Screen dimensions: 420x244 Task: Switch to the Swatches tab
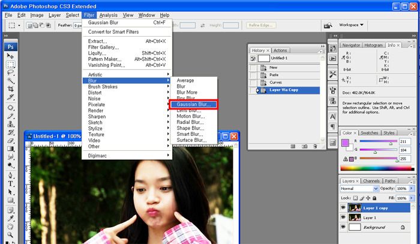pos(369,133)
